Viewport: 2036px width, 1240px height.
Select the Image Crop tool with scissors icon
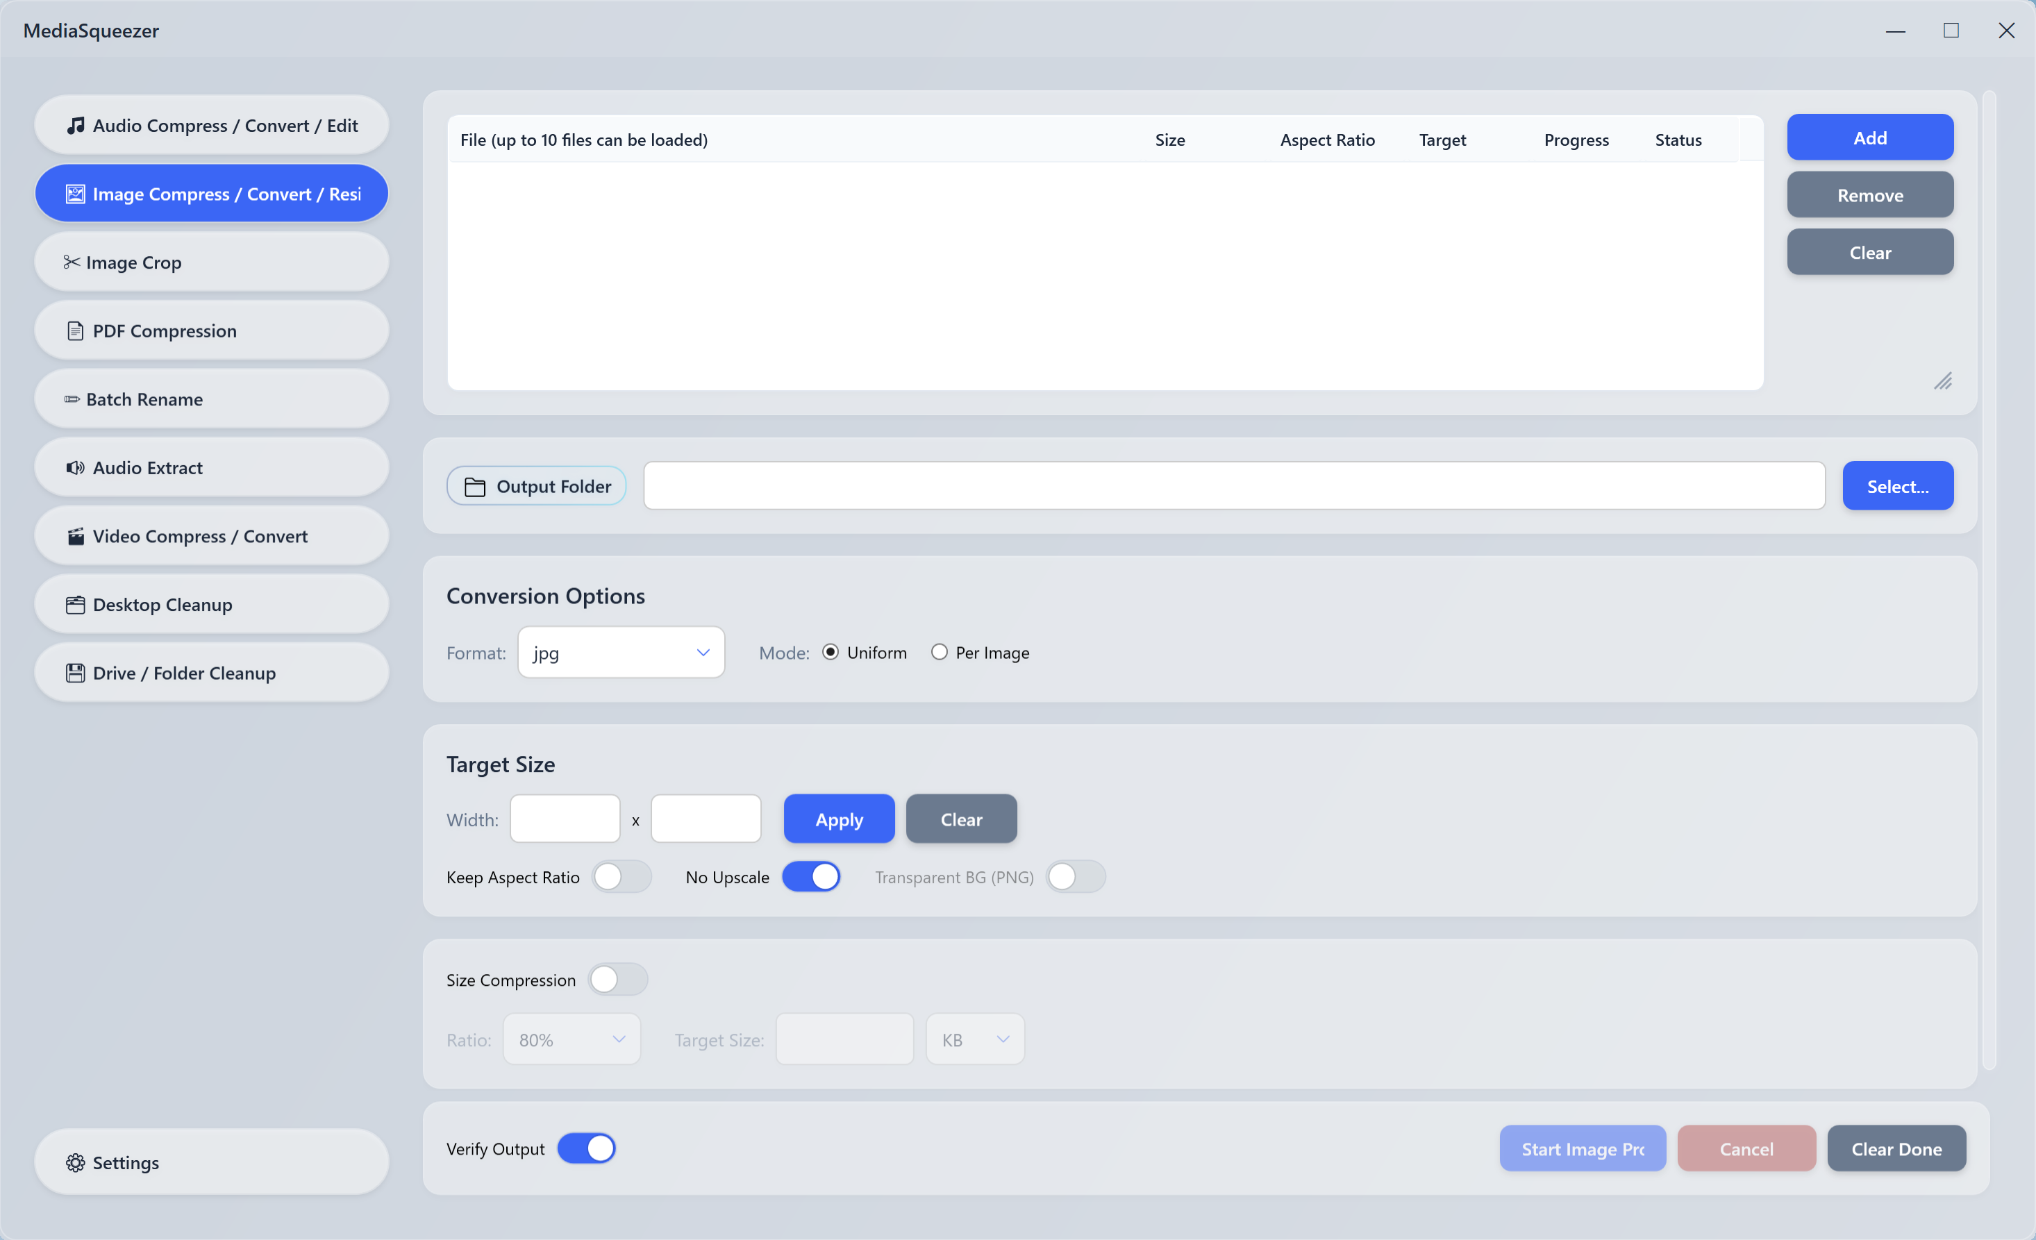(73, 262)
